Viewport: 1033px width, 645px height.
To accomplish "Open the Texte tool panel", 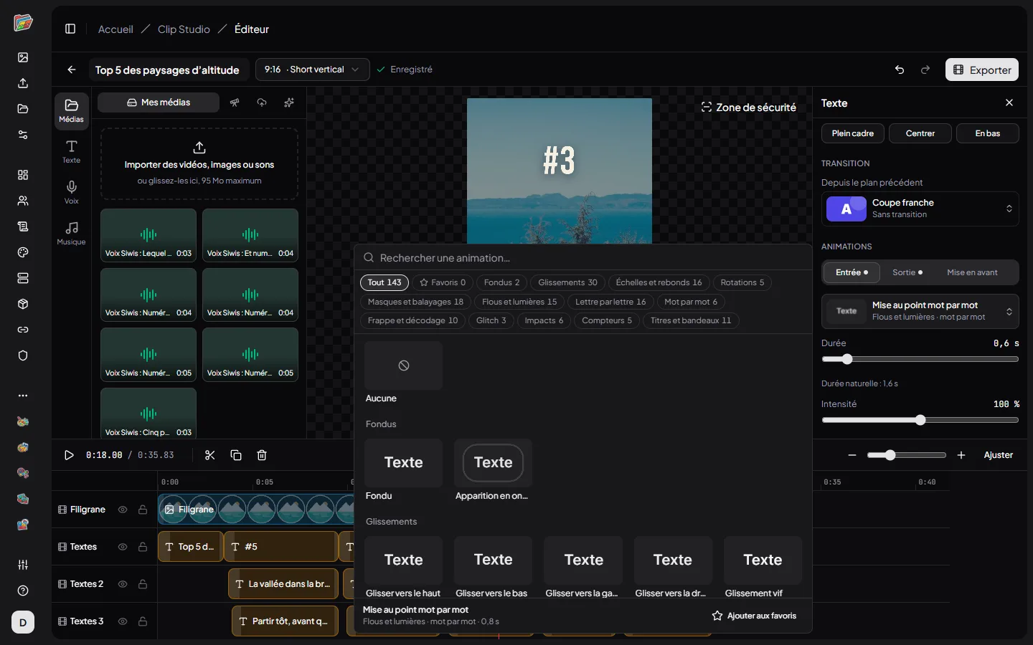I will [72, 152].
